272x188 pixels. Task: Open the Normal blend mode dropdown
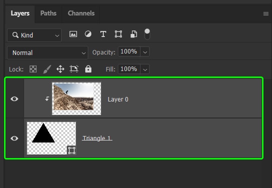[x=48, y=52]
